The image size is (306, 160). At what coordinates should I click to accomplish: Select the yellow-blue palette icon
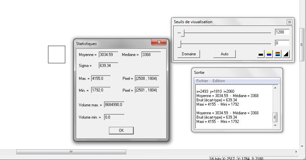click(x=269, y=54)
